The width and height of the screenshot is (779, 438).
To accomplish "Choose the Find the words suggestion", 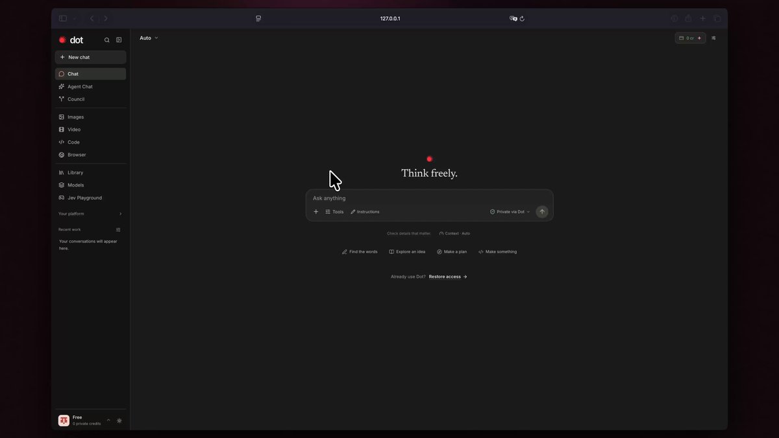I will (x=360, y=252).
